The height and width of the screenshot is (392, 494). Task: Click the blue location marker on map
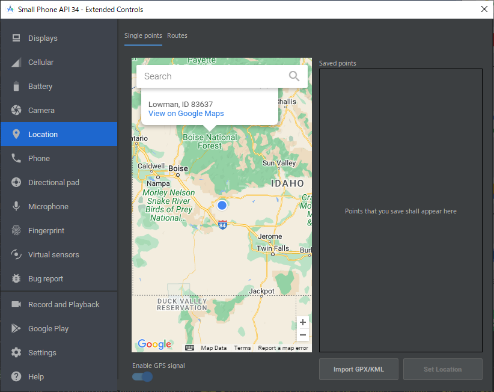(222, 205)
